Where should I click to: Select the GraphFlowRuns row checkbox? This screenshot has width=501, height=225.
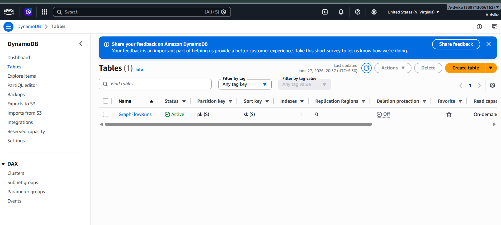[106, 114]
